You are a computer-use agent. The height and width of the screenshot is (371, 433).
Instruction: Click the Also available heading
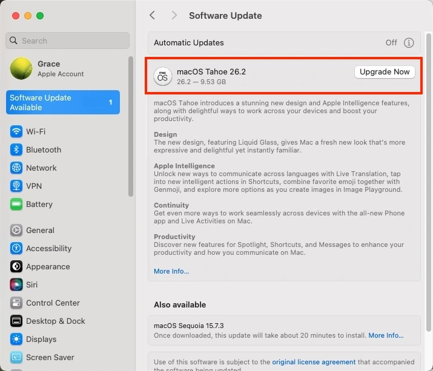pyautogui.click(x=180, y=305)
